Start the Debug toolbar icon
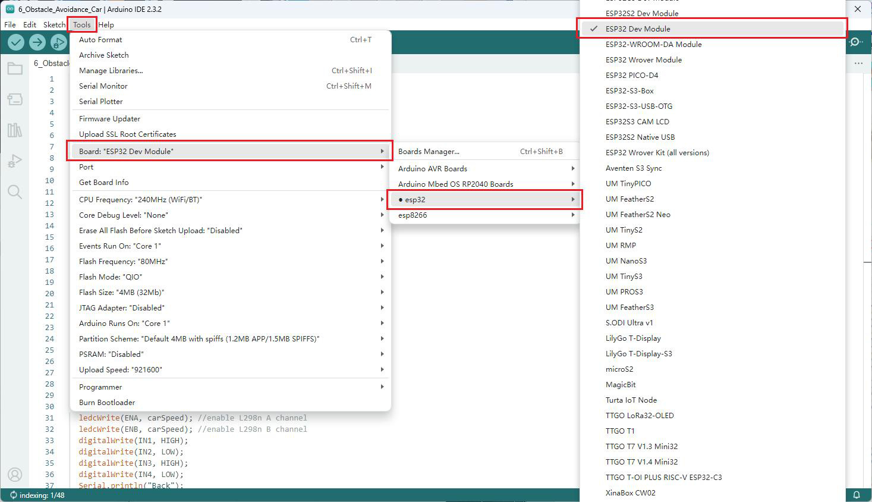Image resolution: width=872 pixels, height=502 pixels. point(58,42)
